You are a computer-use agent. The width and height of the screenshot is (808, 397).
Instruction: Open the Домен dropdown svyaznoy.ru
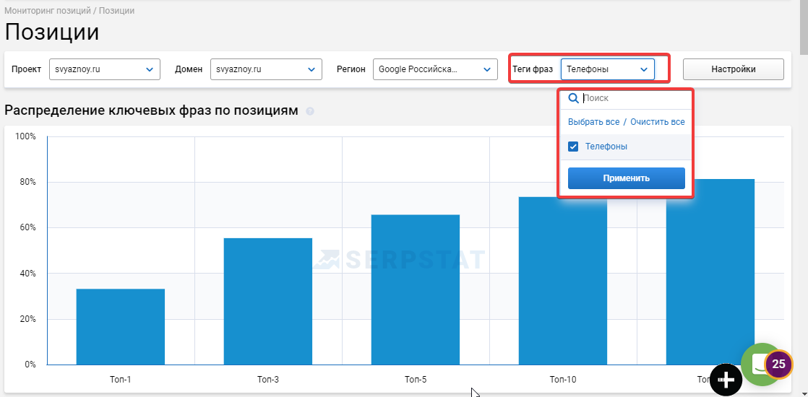pos(266,69)
